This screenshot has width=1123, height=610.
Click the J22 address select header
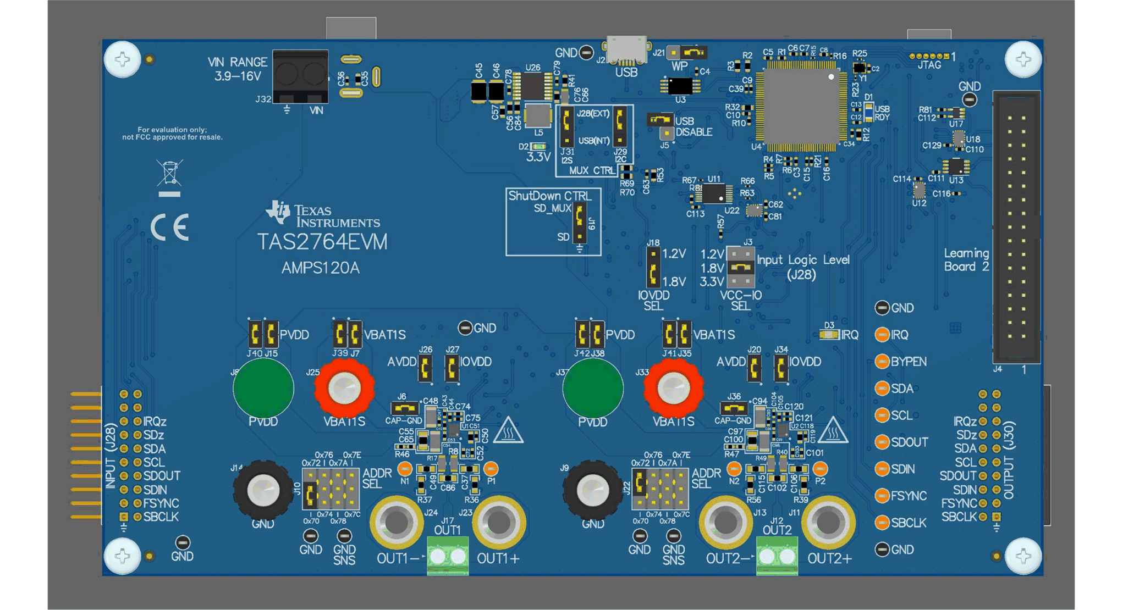pos(660,489)
